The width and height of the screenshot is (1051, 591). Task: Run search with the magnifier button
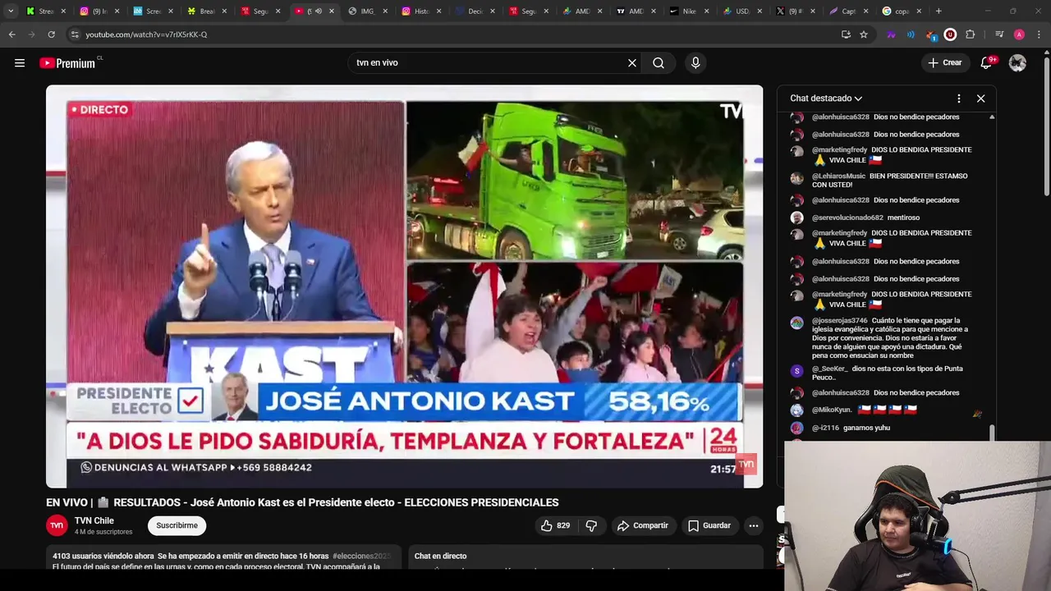659,62
